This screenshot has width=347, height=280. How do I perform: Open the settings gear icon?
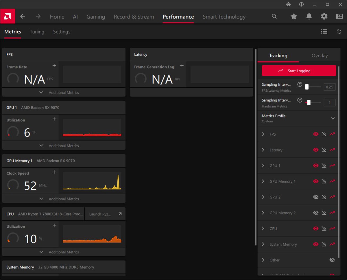pos(324,16)
